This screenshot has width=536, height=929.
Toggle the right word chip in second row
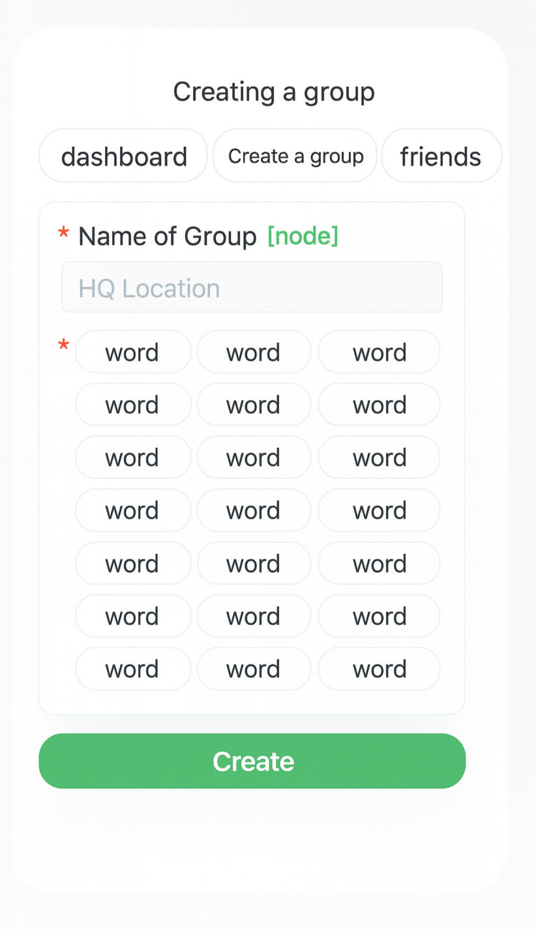point(379,404)
